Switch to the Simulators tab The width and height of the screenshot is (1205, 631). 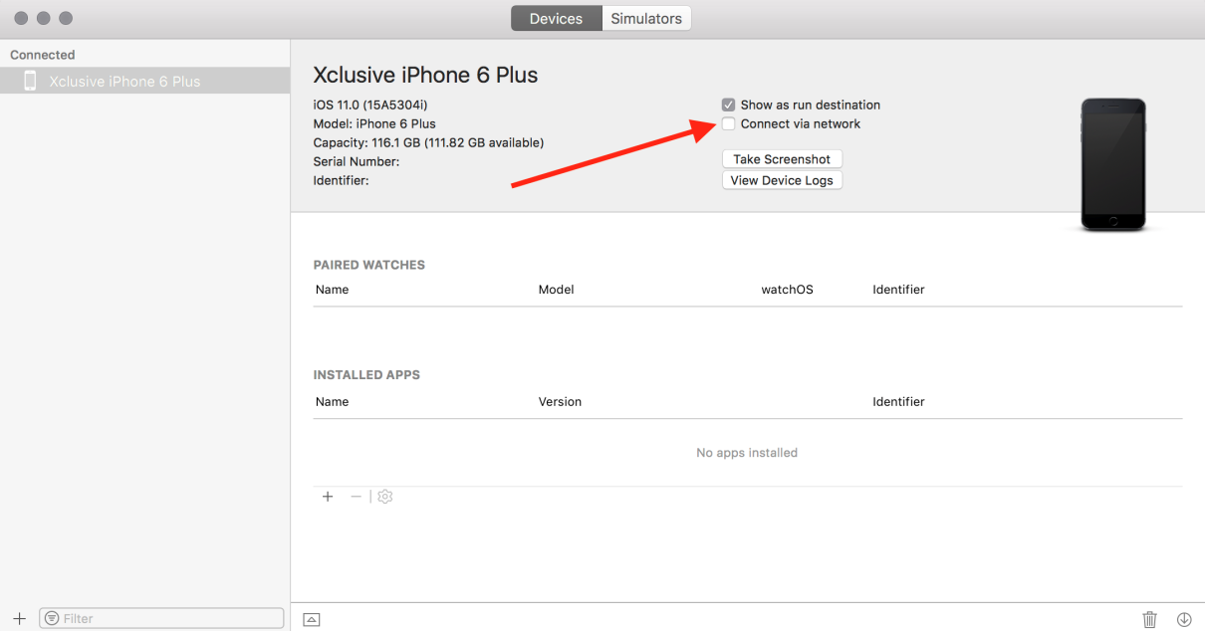click(x=646, y=18)
